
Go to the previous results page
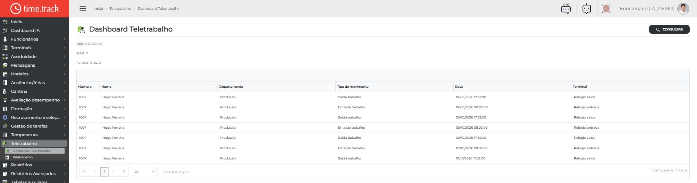point(95,171)
